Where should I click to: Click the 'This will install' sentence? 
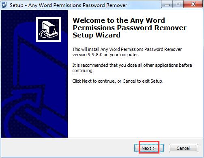coord(127,49)
